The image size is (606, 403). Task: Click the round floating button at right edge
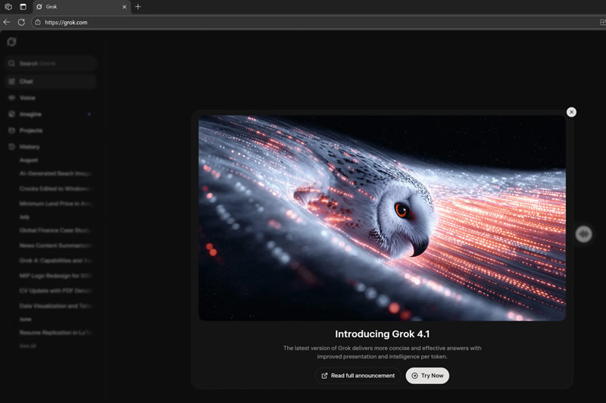coord(583,234)
